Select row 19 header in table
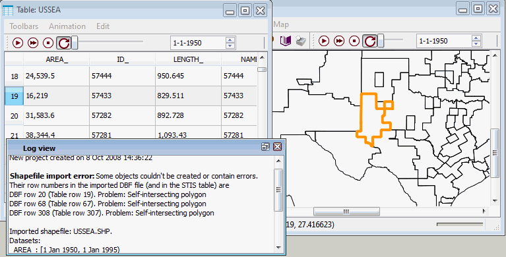This screenshot has width=506, height=257. point(15,96)
